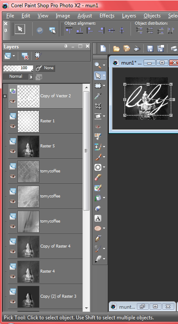Click the New image icon
178x324 pixels.
[x=103, y=48]
